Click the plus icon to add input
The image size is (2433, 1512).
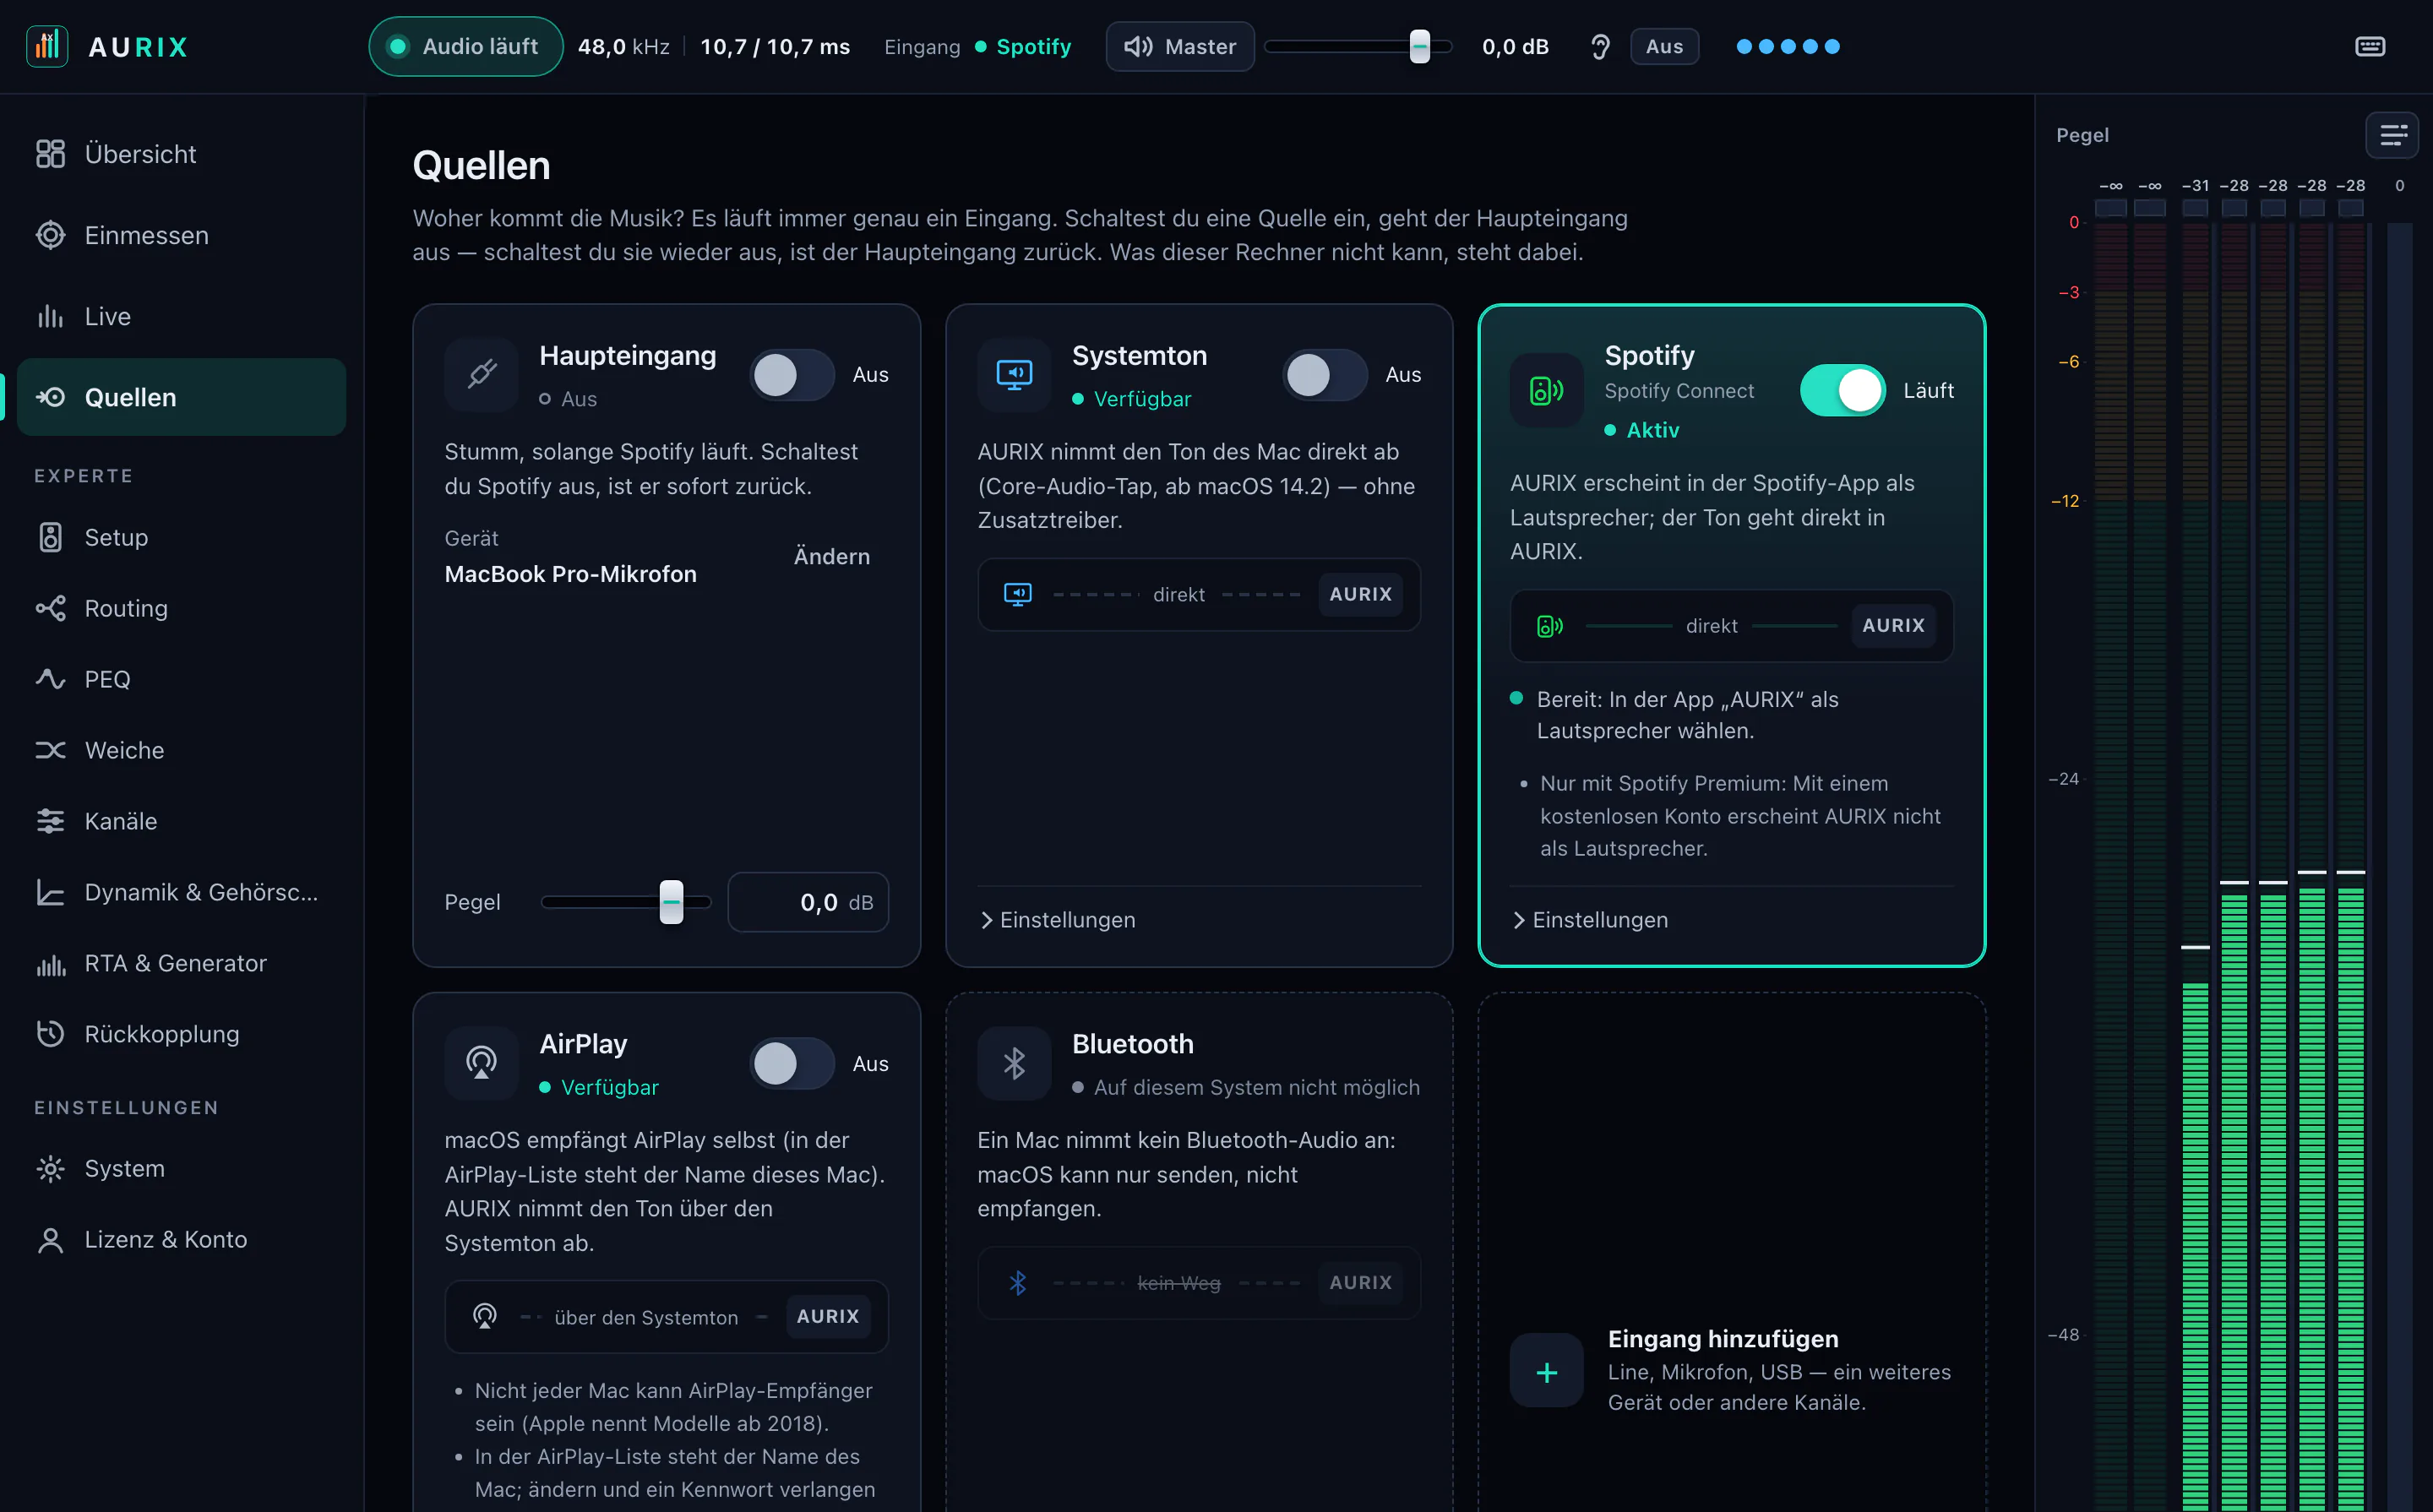(x=1546, y=1371)
